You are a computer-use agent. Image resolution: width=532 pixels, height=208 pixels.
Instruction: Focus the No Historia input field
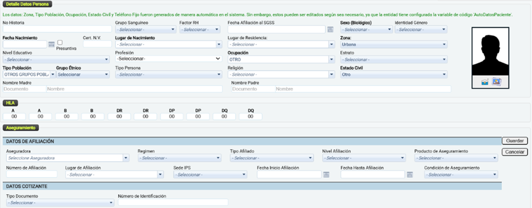[x=57, y=29]
